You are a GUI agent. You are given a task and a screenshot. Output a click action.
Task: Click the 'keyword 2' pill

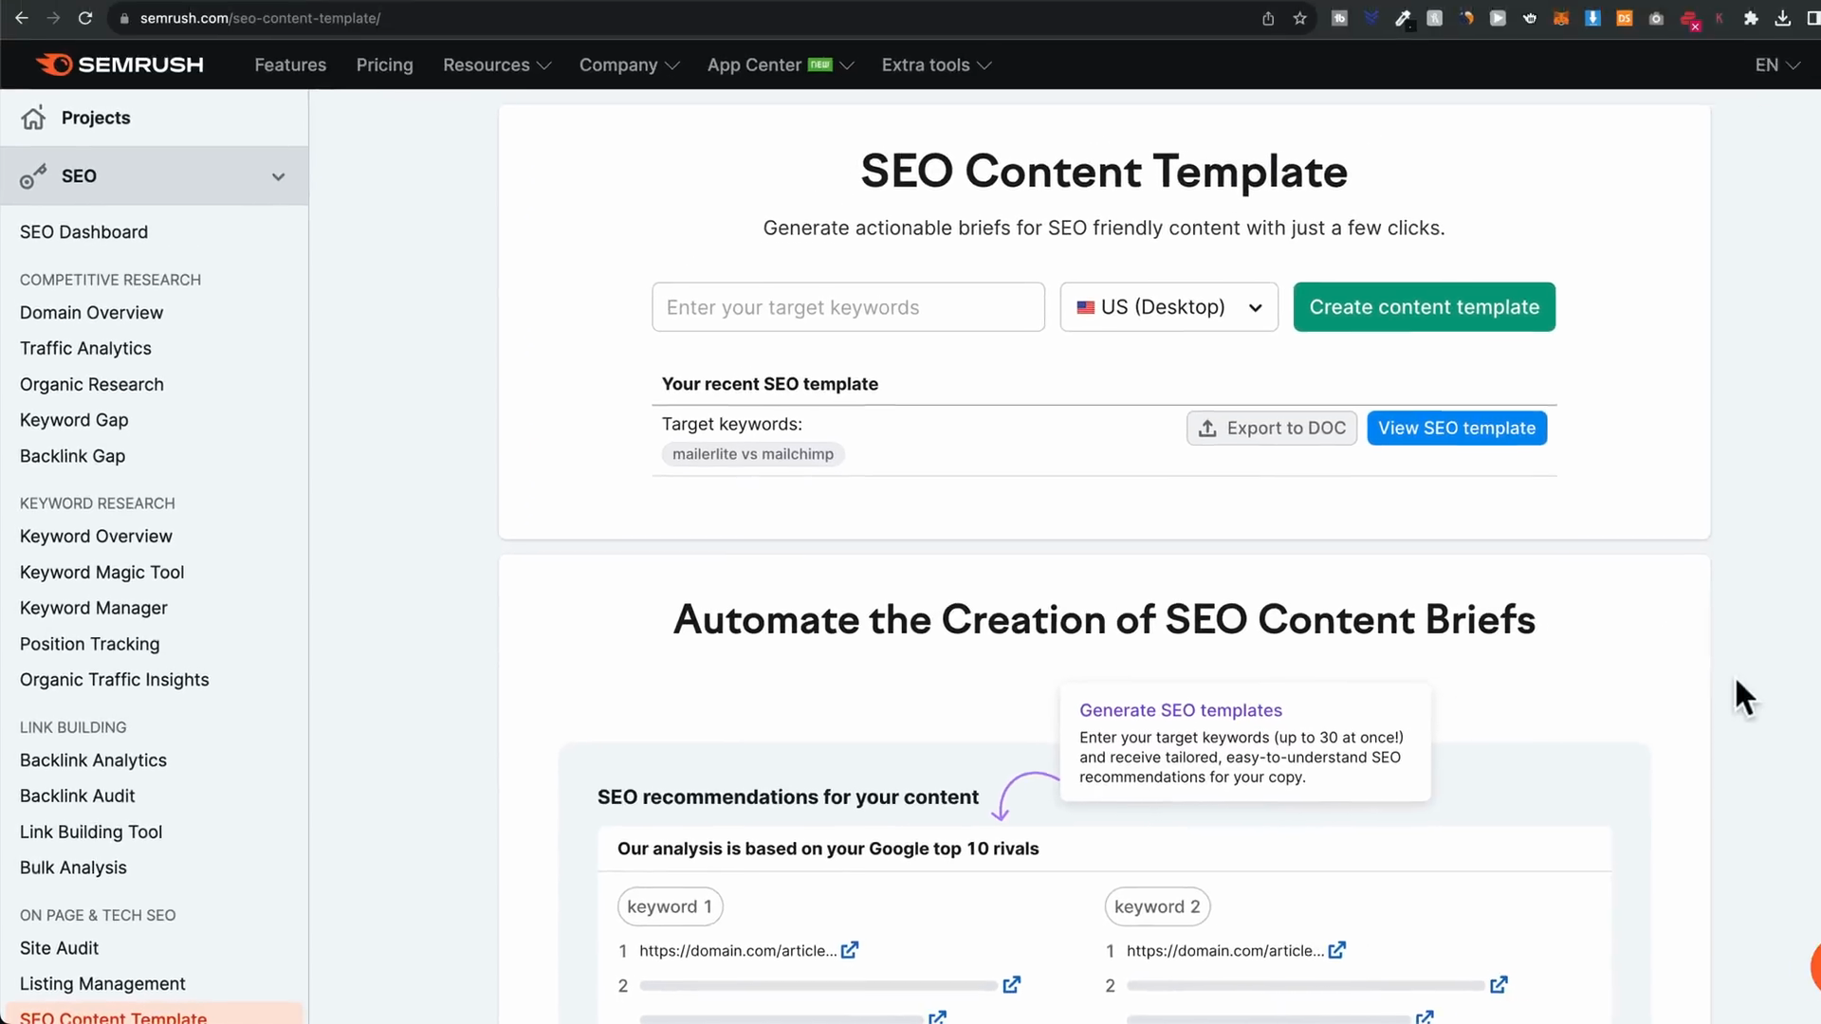tap(1157, 906)
